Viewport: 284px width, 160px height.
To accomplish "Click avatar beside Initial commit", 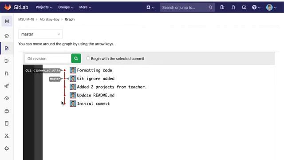I will point(73,104).
